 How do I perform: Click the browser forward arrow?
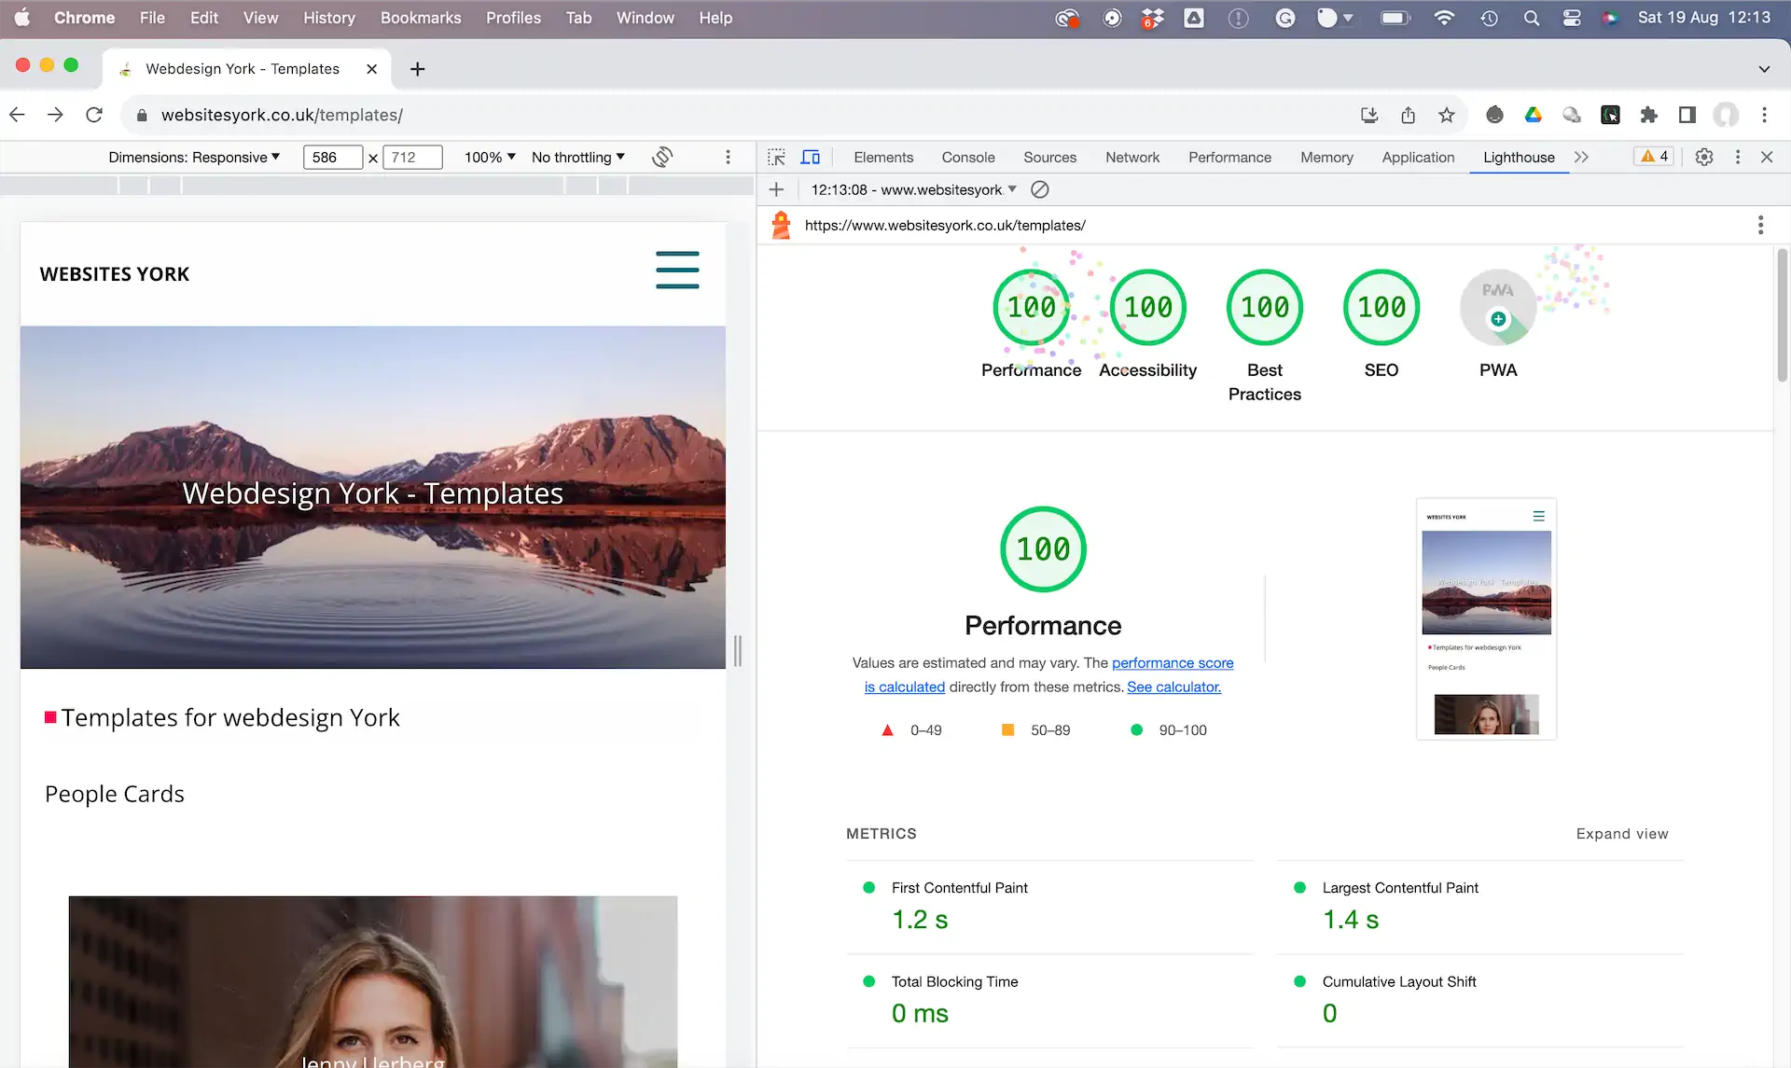tap(55, 115)
